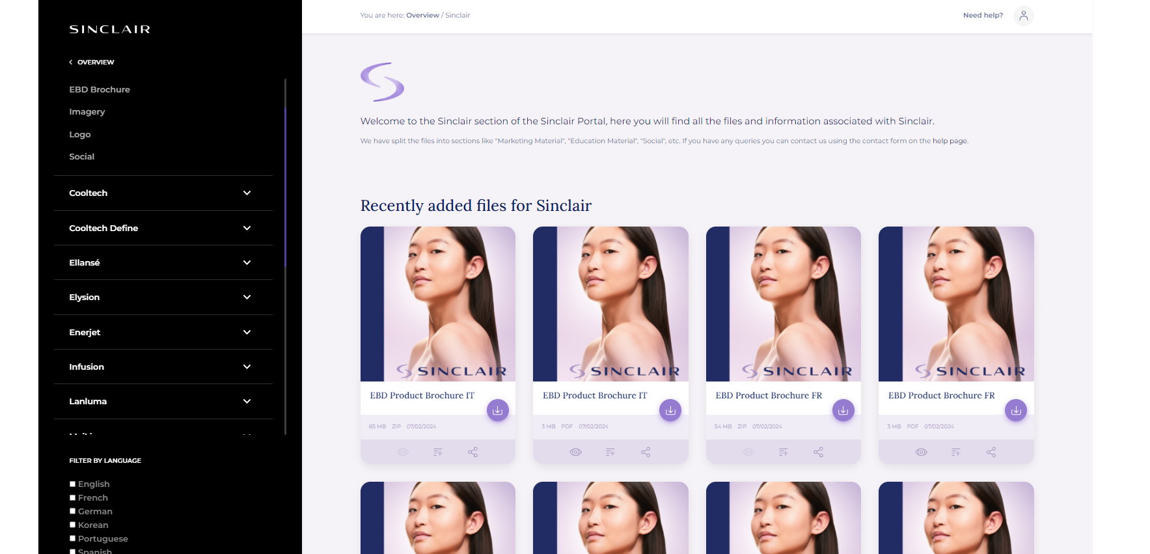The width and height of the screenshot is (1150, 554).
Task: Open the first EBD Product Brochure FR thumbnail
Action: point(783,304)
